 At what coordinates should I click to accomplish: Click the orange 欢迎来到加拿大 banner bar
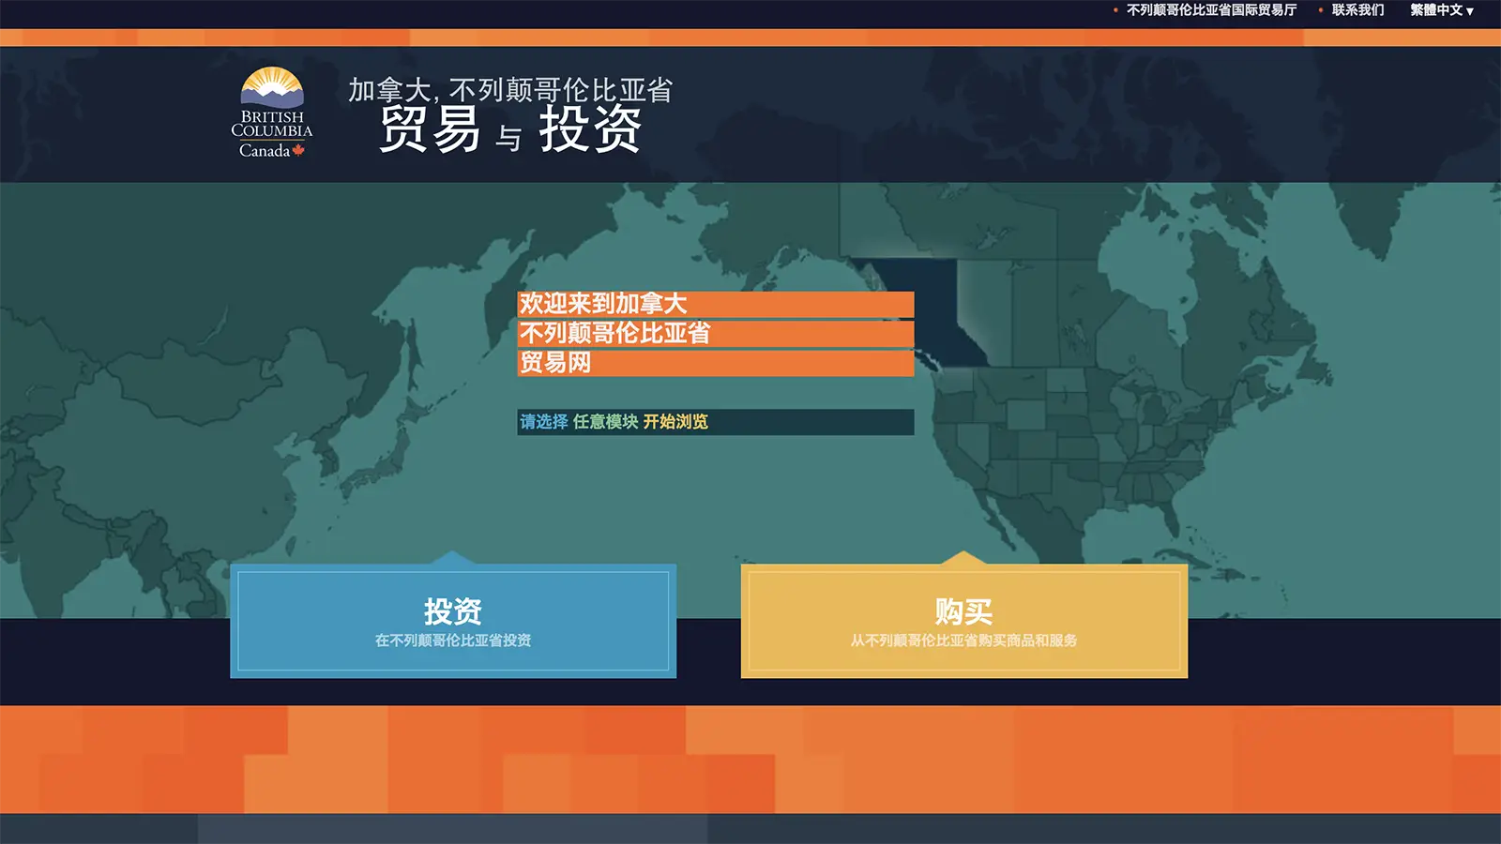tap(715, 302)
